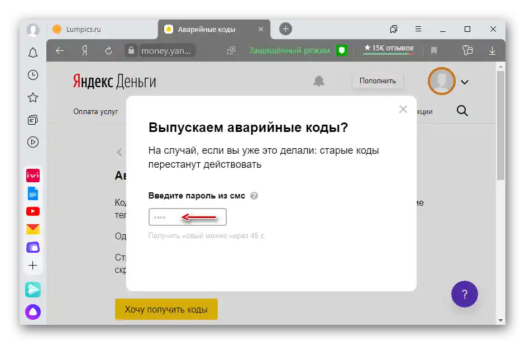Screen dimensions: 525x350
Task: Click SMS password input field
Action: (188, 217)
